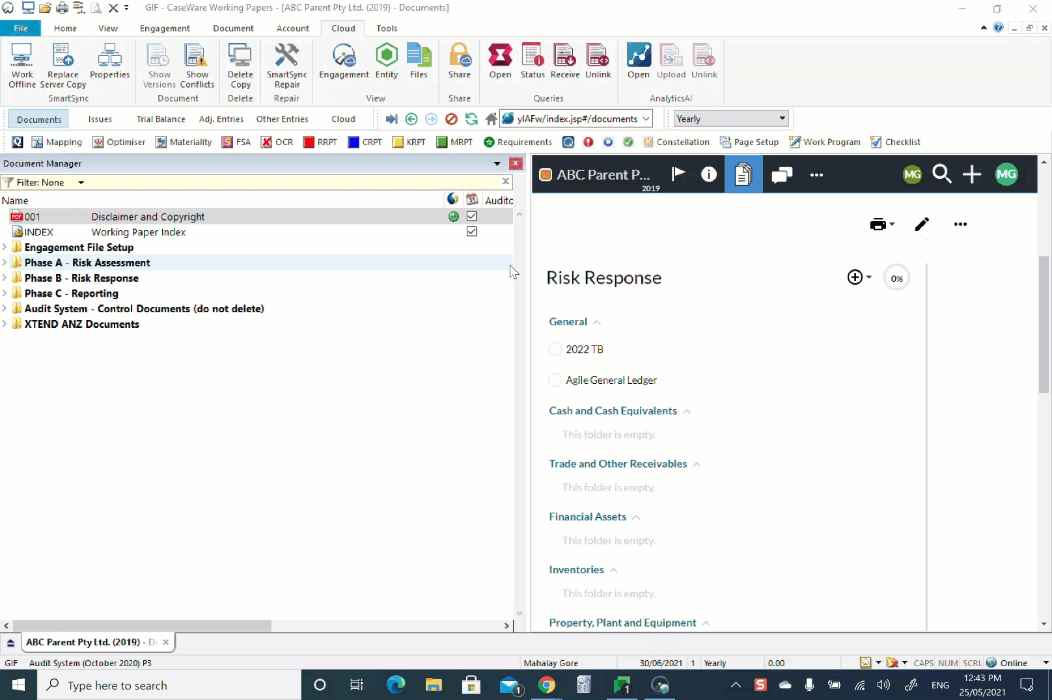
Task: Launch the Optimiser tool
Action: click(x=119, y=142)
